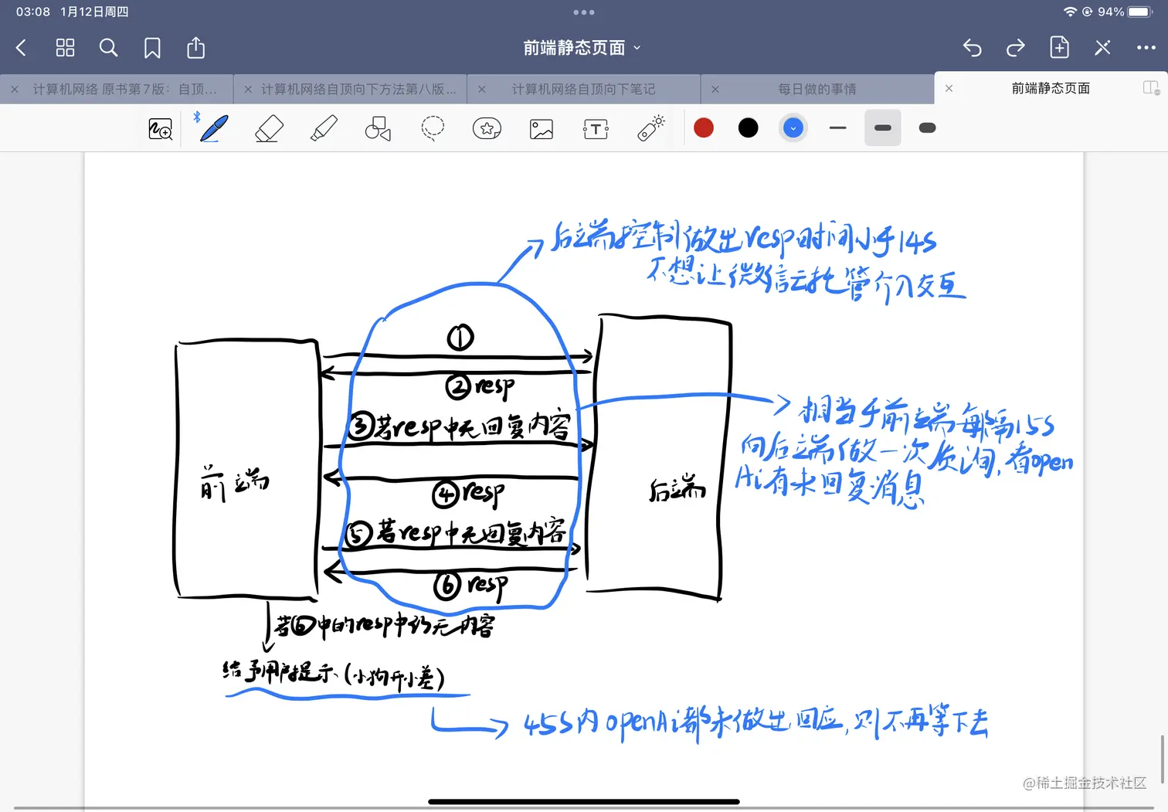Image resolution: width=1168 pixels, height=812 pixels.
Task: Insert an image with the photo tool
Action: pos(542,129)
